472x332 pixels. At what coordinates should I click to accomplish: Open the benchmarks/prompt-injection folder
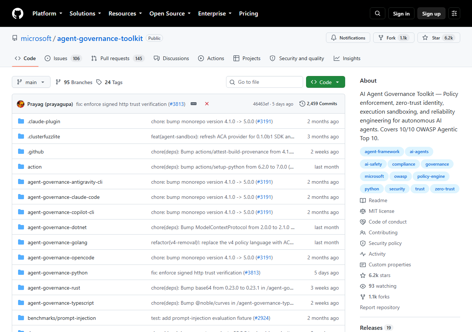pyautogui.click(x=62, y=318)
